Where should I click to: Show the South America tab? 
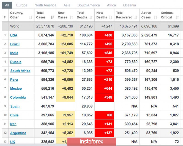(89, 5)
